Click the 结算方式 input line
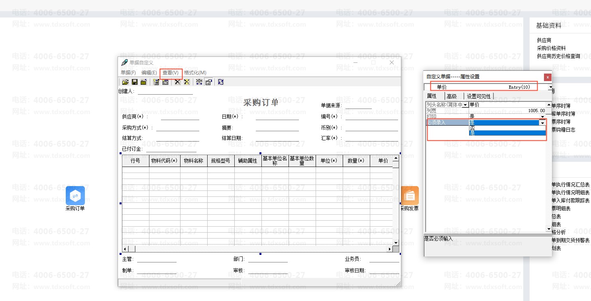The width and height of the screenshot is (591, 301). (x=177, y=138)
